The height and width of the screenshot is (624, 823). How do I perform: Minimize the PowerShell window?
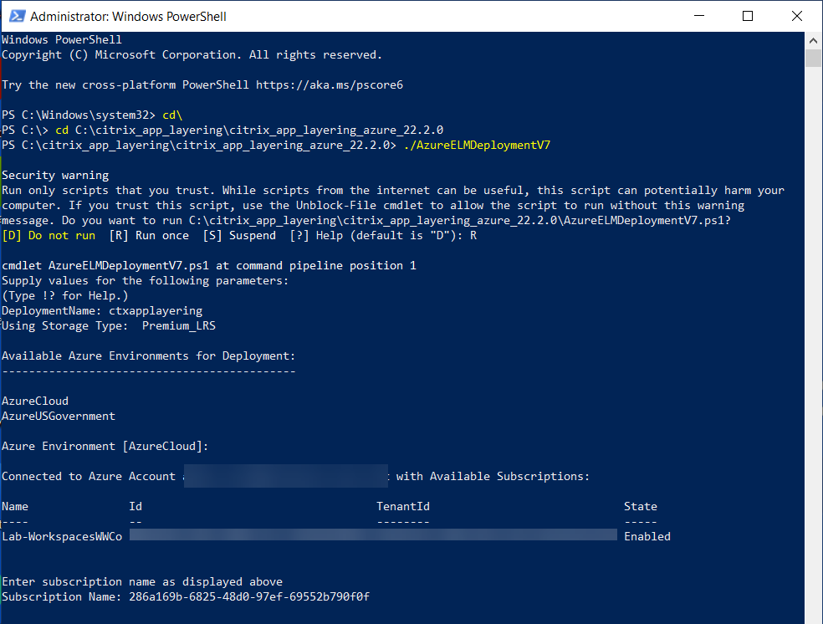coord(698,16)
